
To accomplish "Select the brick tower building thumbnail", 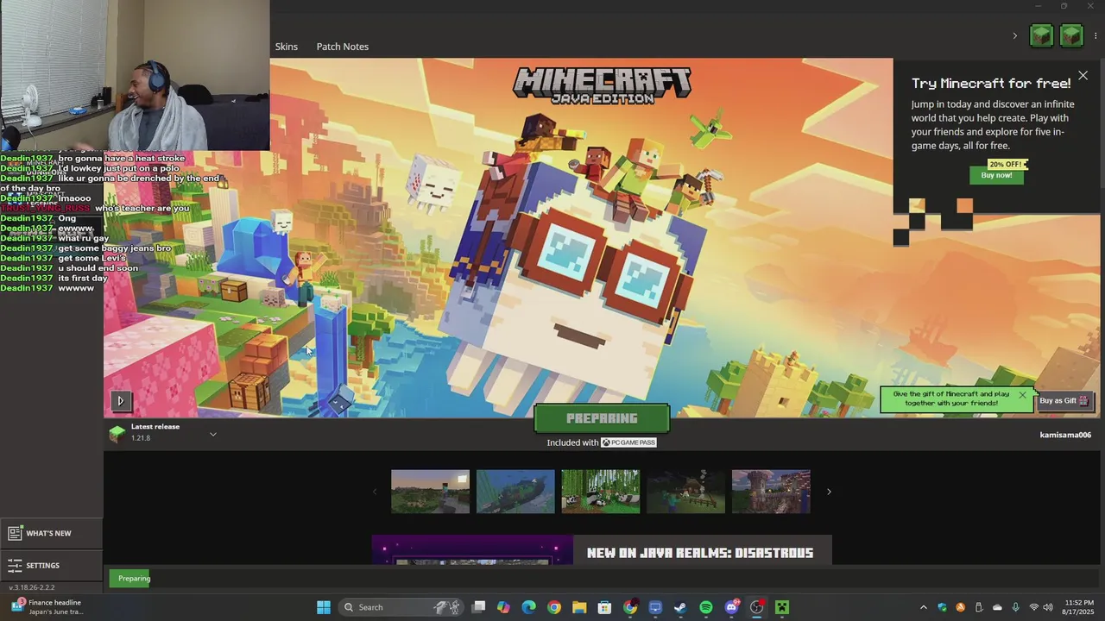I will pyautogui.click(x=771, y=492).
